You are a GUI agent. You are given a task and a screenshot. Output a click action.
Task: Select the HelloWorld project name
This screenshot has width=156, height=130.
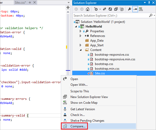coord(94,27)
